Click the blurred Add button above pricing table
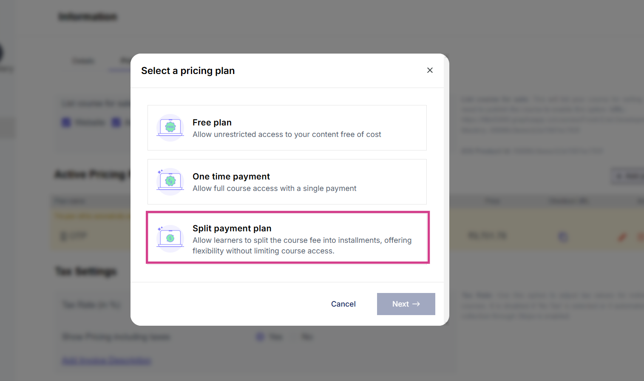644x381 pixels. tap(627, 176)
